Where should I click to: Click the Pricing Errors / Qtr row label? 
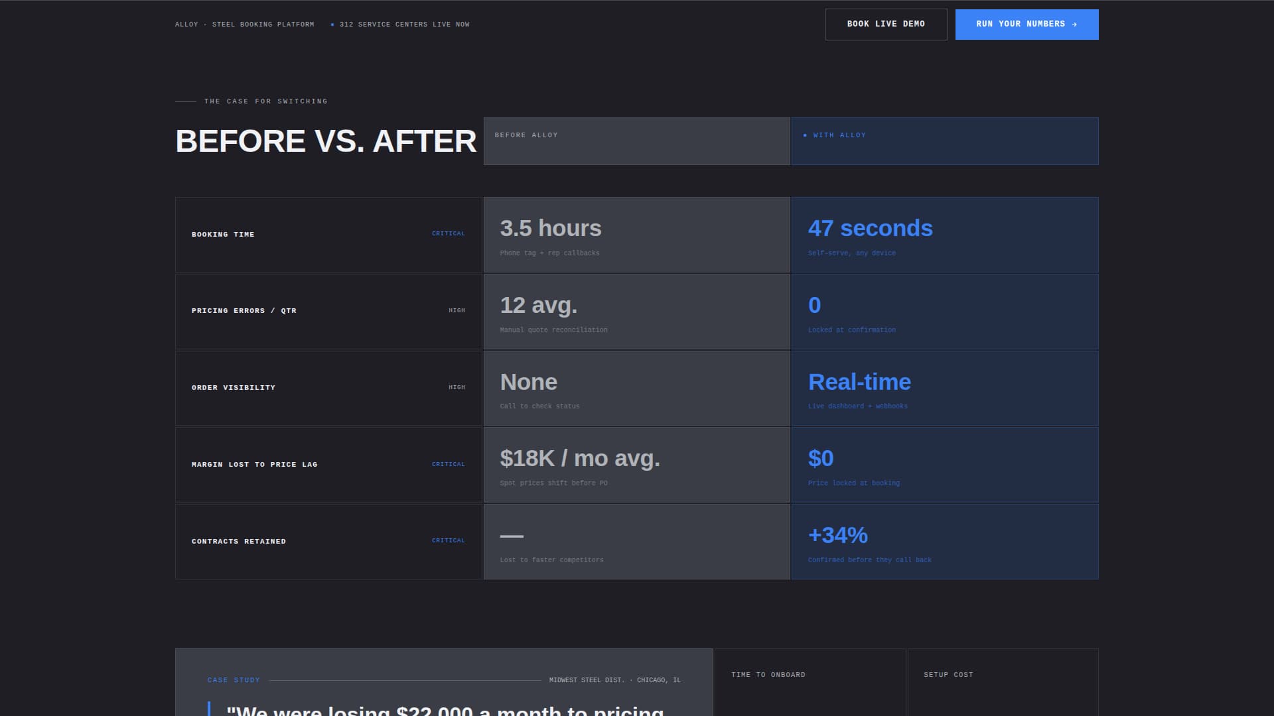click(x=244, y=311)
